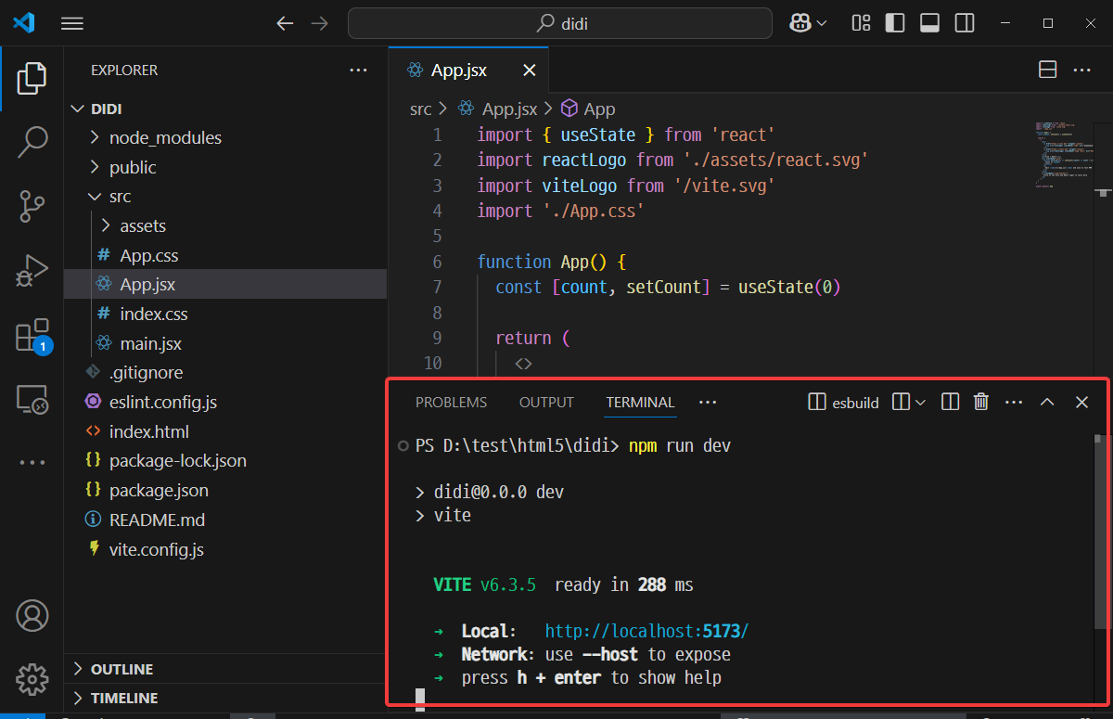Switch to the PROBLEMS panel tab

tap(451, 402)
